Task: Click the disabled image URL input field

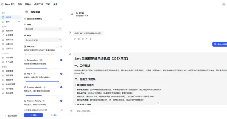Action: 43,54
